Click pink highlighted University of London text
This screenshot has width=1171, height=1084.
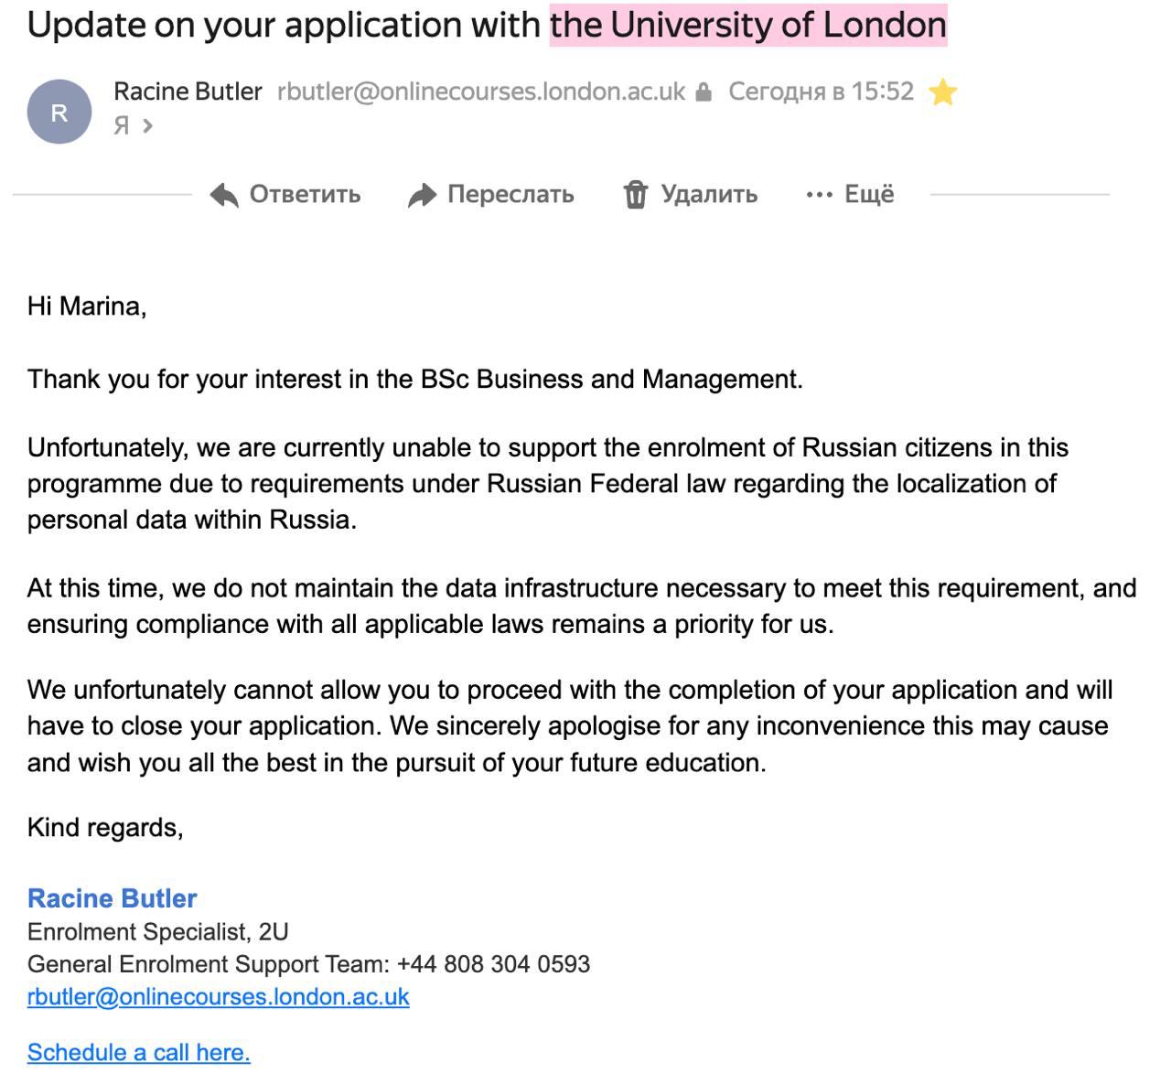tap(747, 25)
